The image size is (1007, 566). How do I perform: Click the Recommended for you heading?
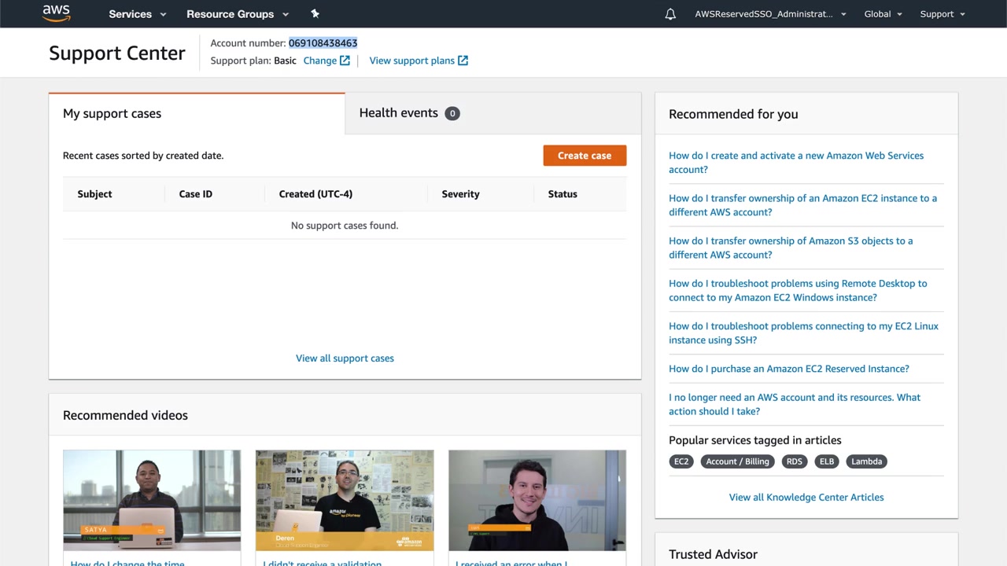click(x=733, y=114)
